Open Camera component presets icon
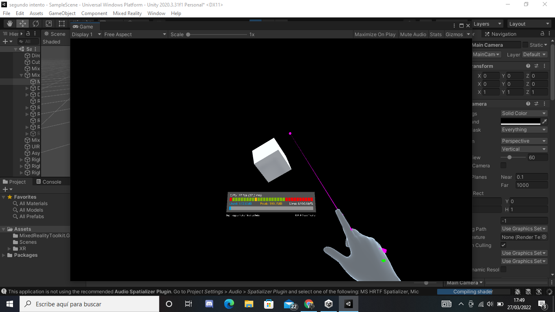The width and height of the screenshot is (555, 312). click(536, 104)
